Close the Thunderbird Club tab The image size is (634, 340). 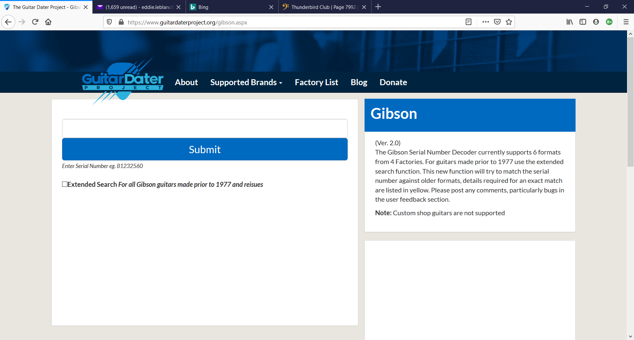[364, 7]
